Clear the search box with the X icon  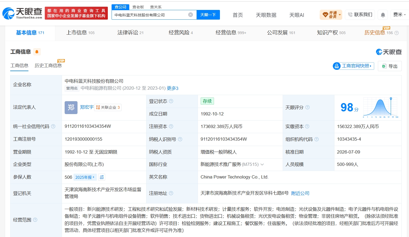[x=190, y=15]
